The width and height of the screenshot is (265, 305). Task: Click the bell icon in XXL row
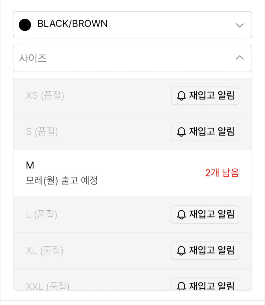pyautogui.click(x=181, y=286)
